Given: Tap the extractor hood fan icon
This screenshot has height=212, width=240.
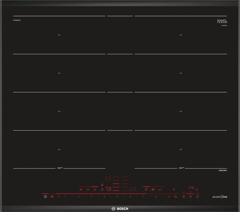Looking at the screenshot, I should [x=94, y=190].
